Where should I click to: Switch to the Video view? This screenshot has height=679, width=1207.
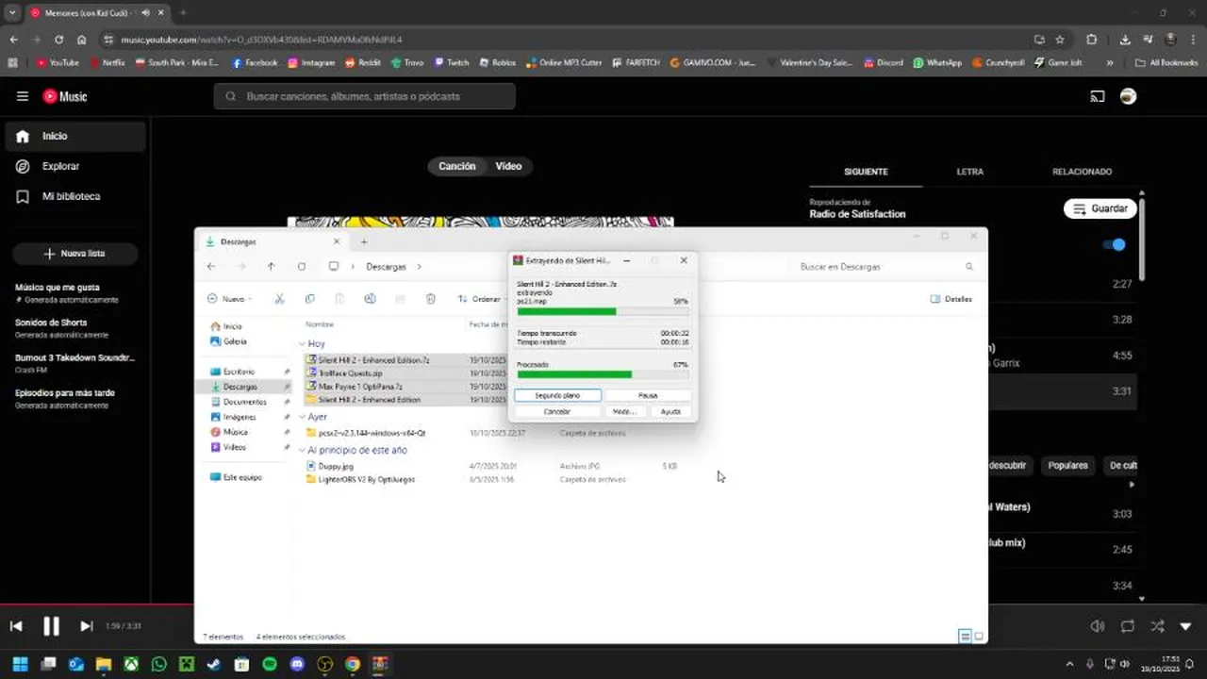[508, 166]
